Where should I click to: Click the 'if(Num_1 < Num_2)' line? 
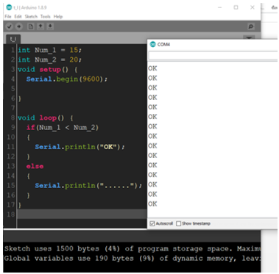tap(63, 128)
